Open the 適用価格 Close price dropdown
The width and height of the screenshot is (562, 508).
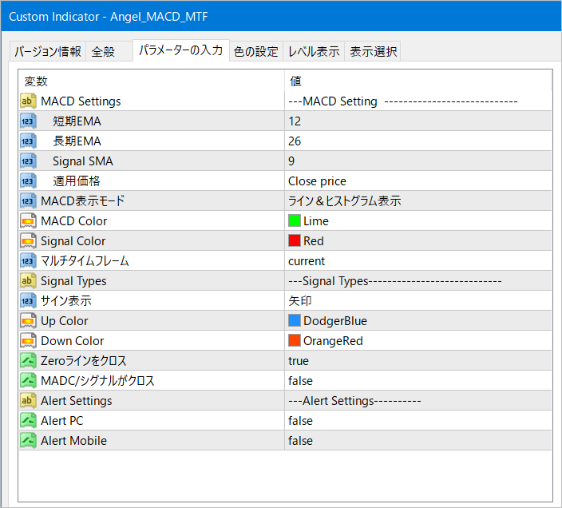[317, 181]
